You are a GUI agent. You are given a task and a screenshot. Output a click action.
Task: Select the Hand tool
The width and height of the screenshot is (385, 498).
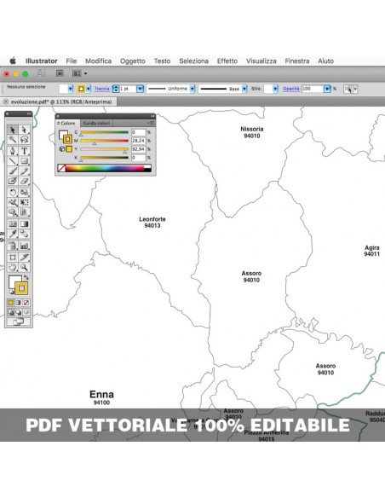tap(13, 267)
